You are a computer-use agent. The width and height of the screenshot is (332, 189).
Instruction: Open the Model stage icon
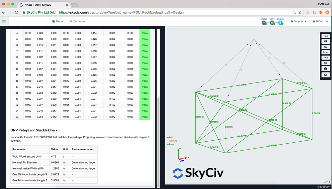pos(264,23)
